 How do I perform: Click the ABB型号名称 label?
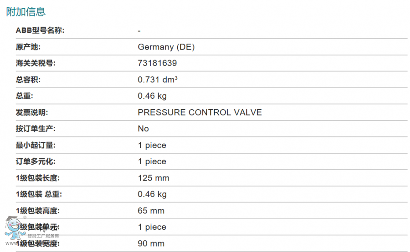tap(40, 30)
